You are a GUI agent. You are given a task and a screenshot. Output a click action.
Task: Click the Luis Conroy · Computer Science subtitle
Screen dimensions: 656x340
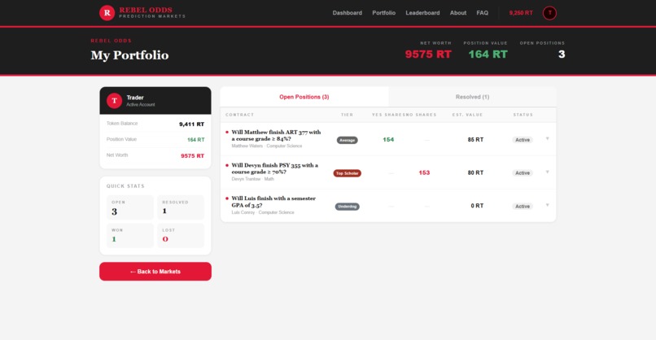263,212
